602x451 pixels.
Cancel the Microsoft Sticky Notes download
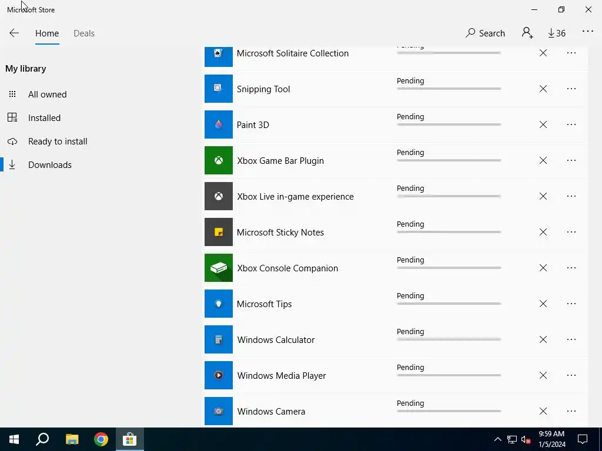click(x=543, y=232)
